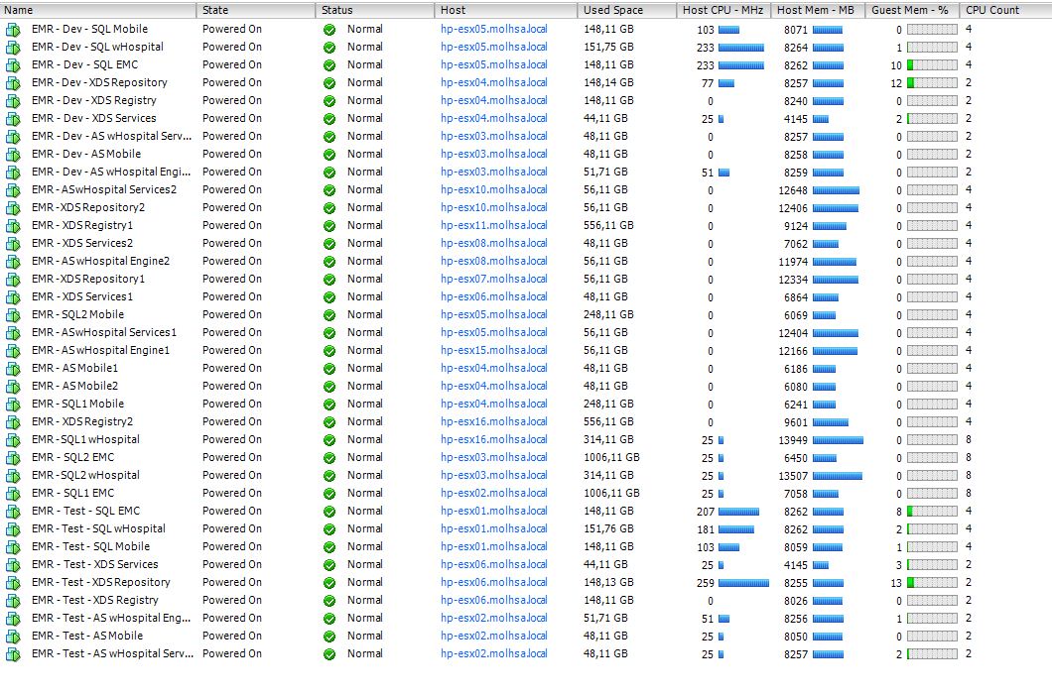This screenshot has height=697, width=1052.
Task: Click green status icon for EMR - Test - SQL EMC
Action: (x=329, y=512)
